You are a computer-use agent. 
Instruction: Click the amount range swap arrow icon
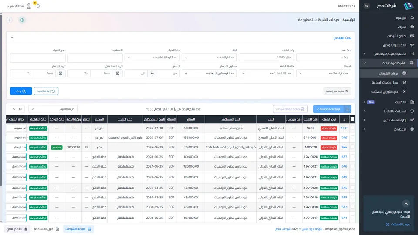[x=152, y=73]
